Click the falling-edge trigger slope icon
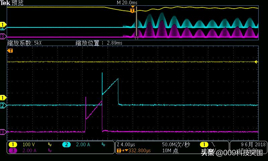Image resolution: width=268 pixels, height=161 pixels. tap(213, 145)
